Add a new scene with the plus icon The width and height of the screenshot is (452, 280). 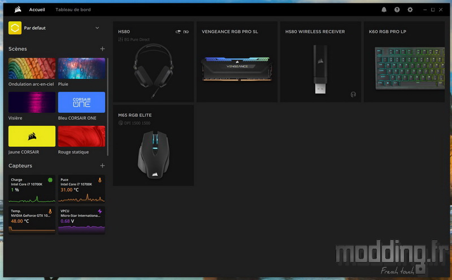pos(102,49)
